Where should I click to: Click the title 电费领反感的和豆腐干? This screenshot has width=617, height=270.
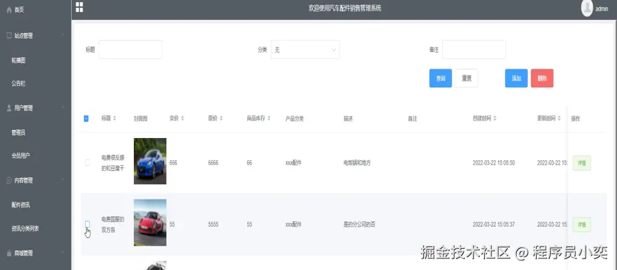[x=113, y=163]
